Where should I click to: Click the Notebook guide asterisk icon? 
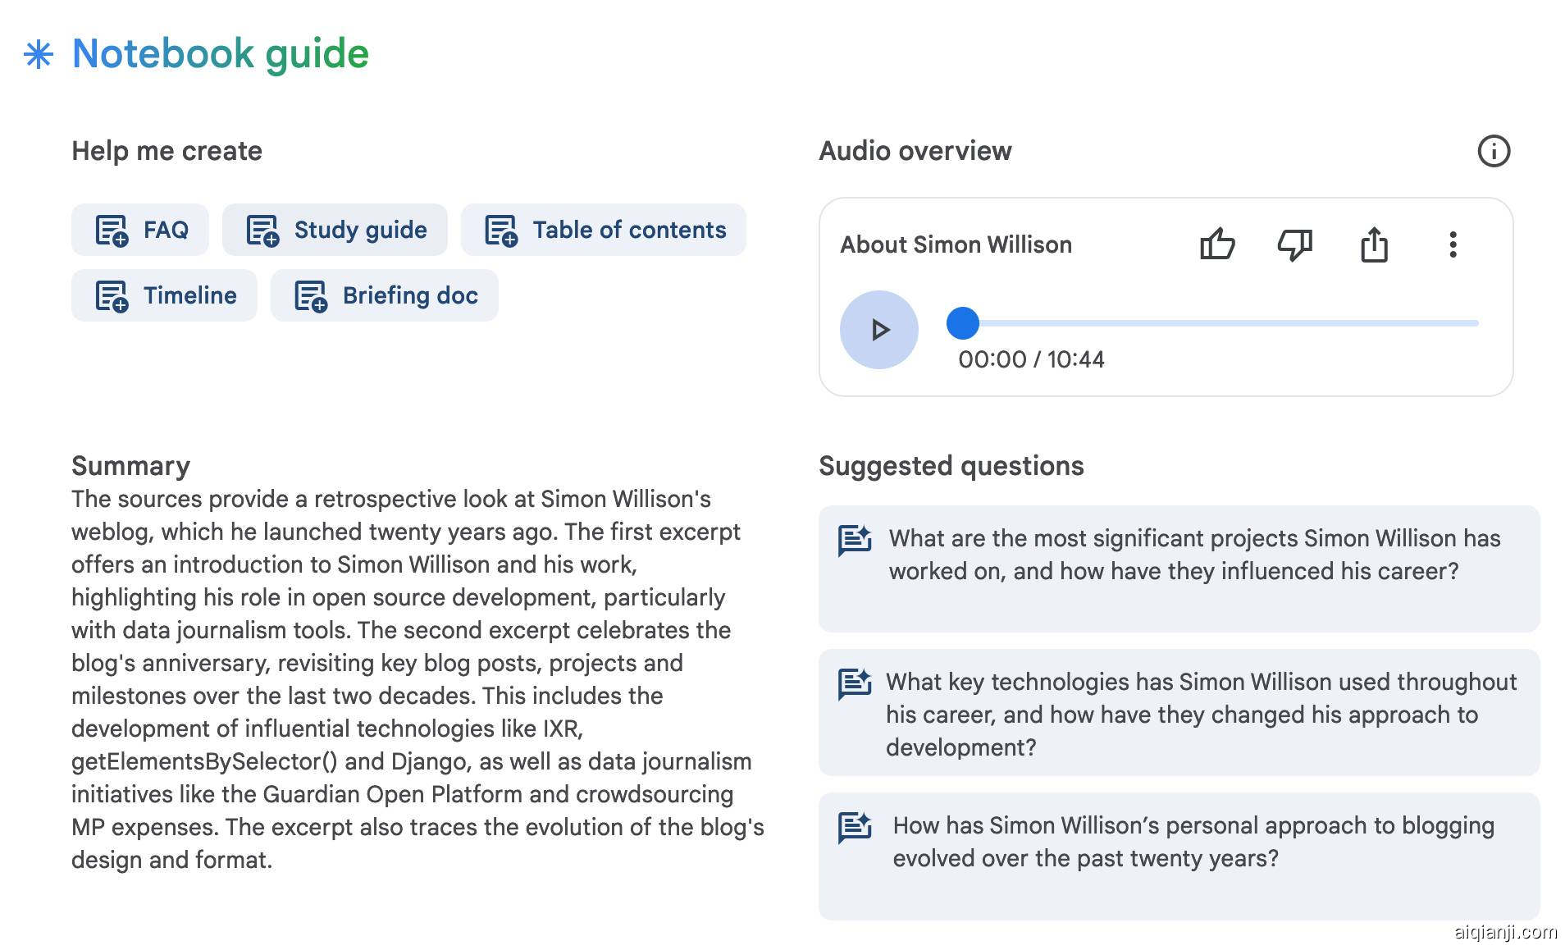tap(39, 55)
